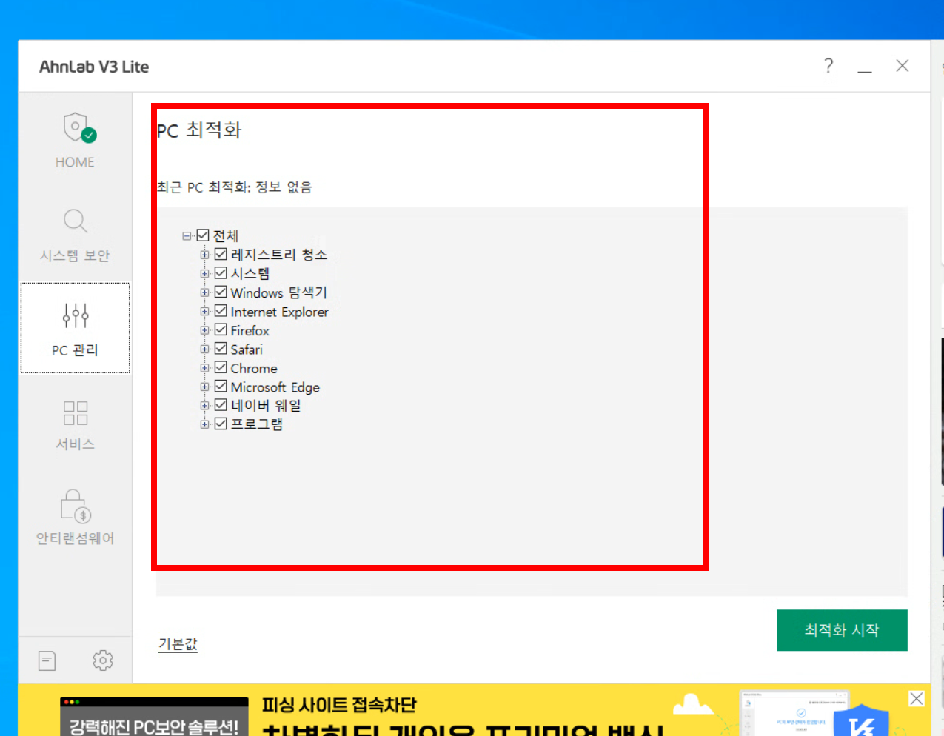Select the PC 관리 sliders icon
Image resolution: width=944 pixels, height=736 pixels.
coord(76,315)
